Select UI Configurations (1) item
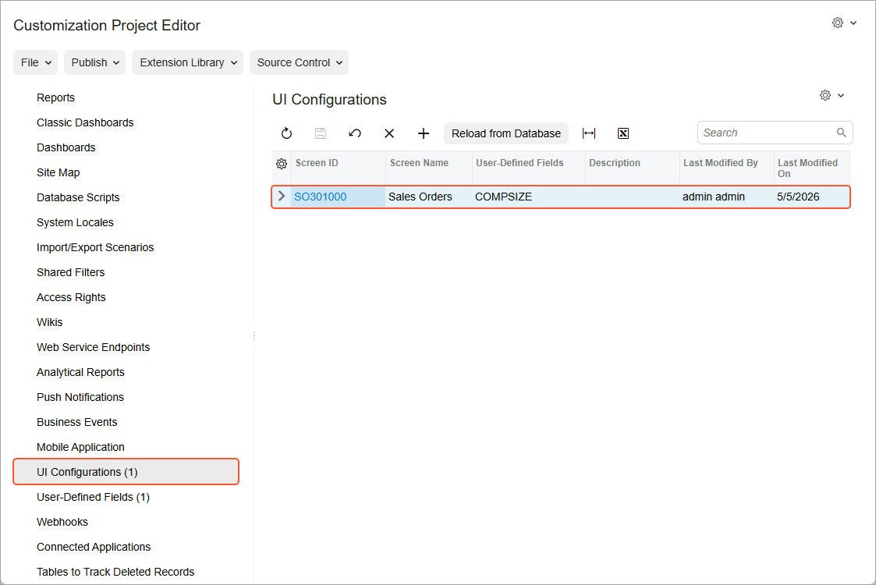 126,472
